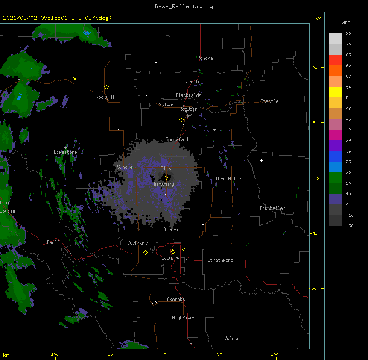This screenshot has width=368, height=360.
Task: Click the Sylvan label
Action: (166, 105)
